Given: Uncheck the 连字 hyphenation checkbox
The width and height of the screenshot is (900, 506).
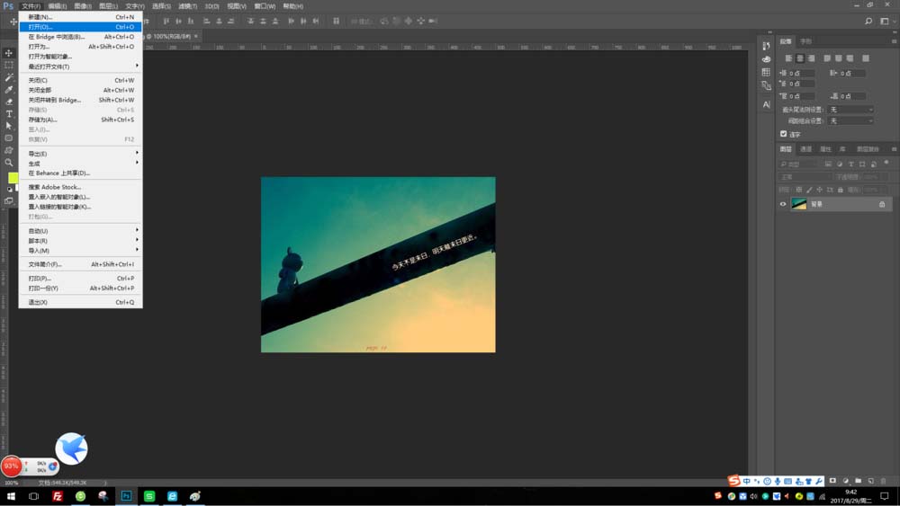Looking at the screenshot, I should coord(784,134).
